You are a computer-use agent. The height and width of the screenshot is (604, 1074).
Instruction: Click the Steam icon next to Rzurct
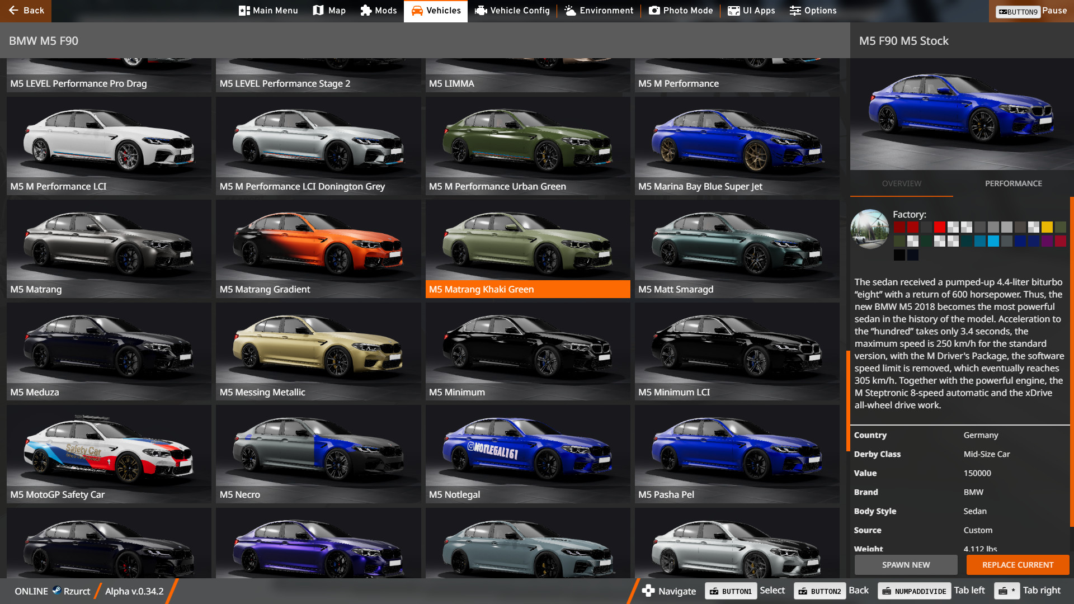pyautogui.click(x=56, y=591)
